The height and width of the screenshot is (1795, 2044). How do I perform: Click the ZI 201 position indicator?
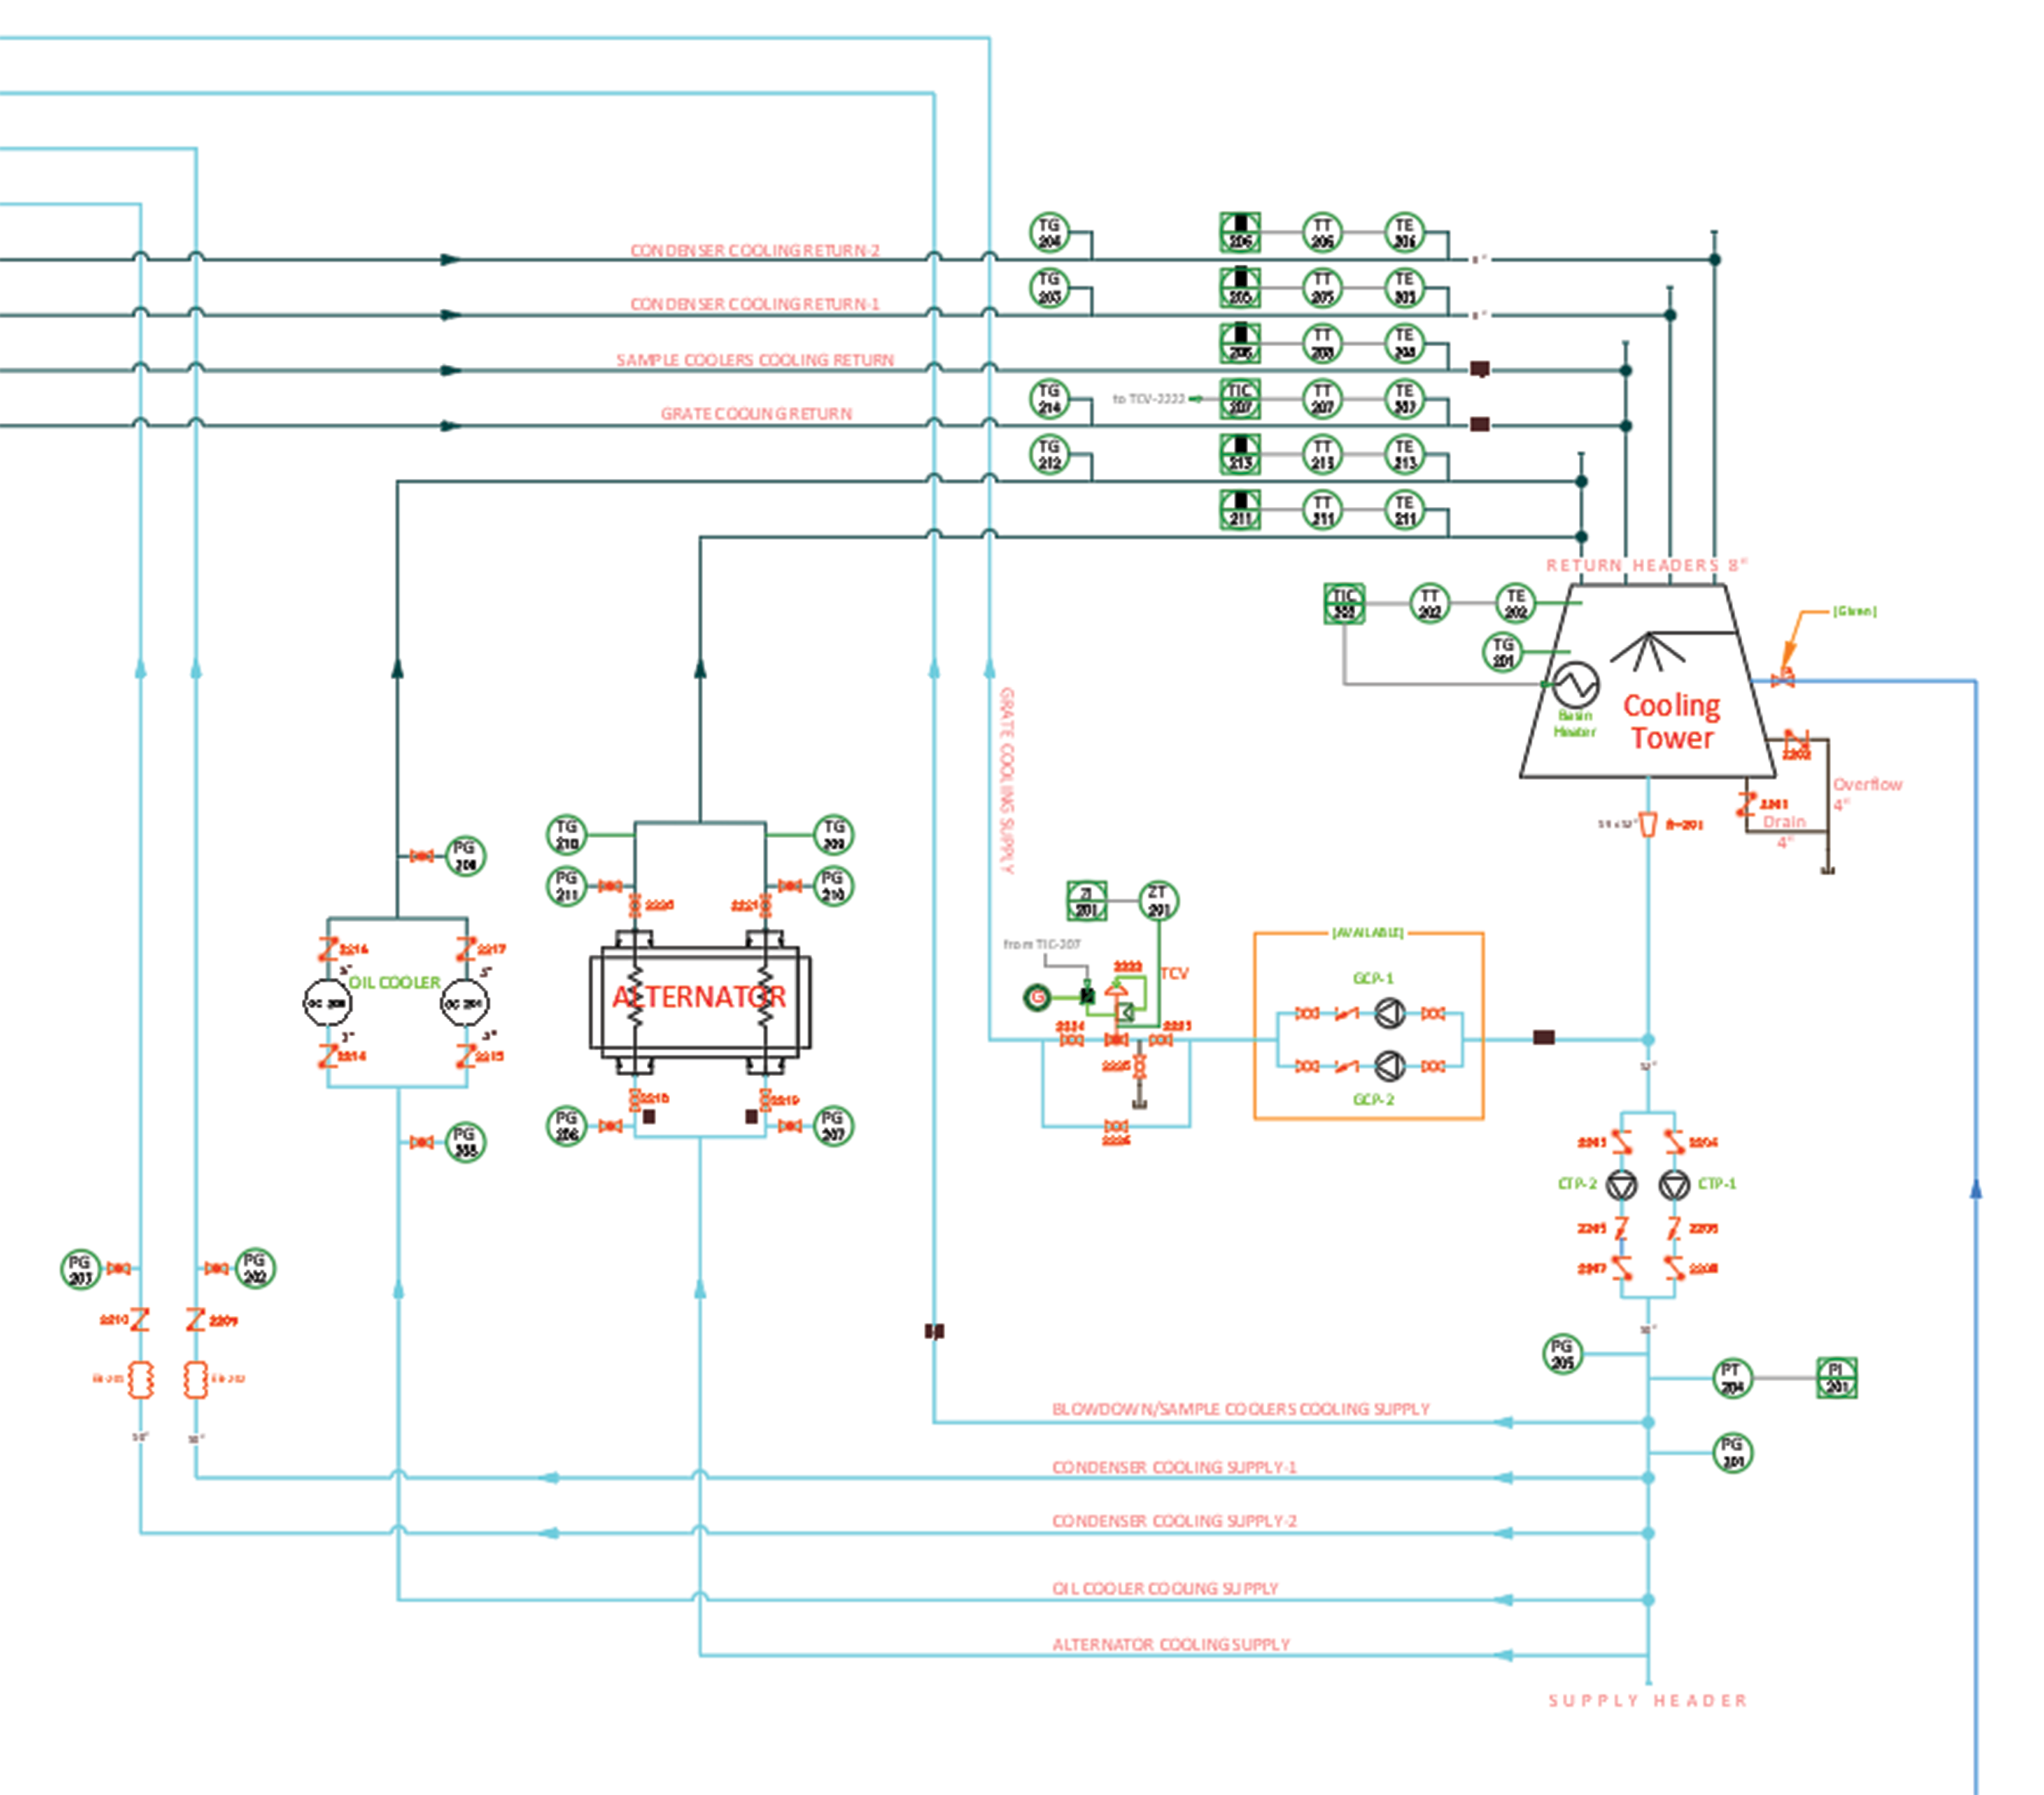pos(1086,900)
